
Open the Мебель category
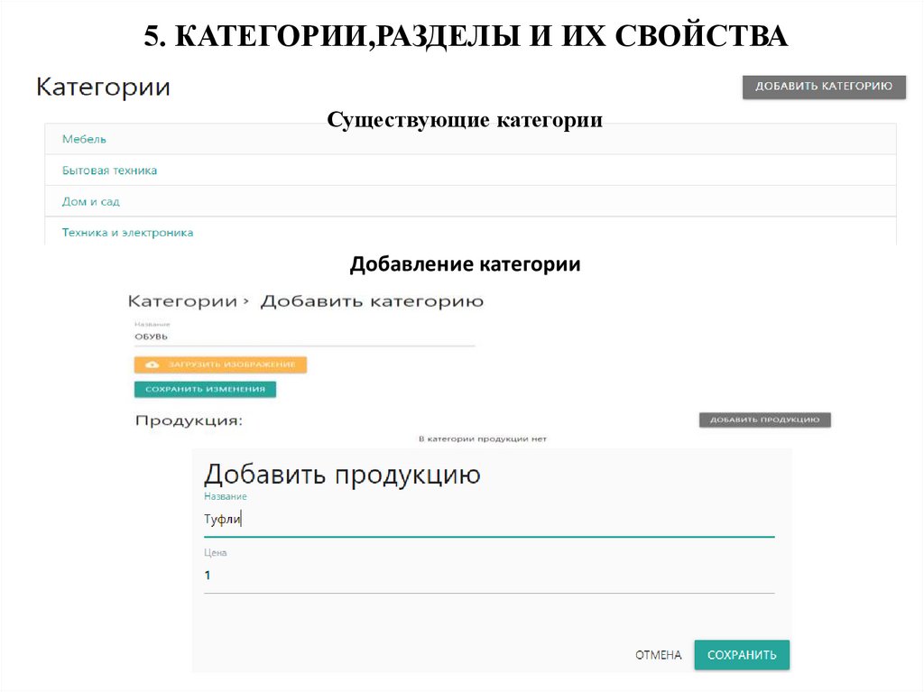(83, 139)
